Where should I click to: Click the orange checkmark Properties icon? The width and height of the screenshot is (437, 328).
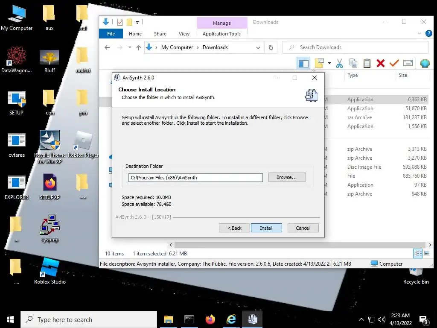point(394,63)
